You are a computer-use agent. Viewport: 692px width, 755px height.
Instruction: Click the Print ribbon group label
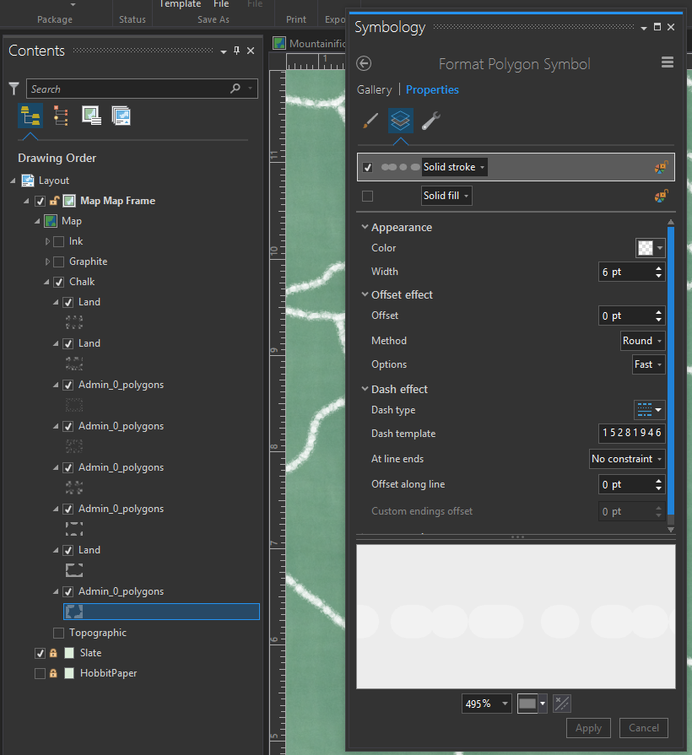295,19
